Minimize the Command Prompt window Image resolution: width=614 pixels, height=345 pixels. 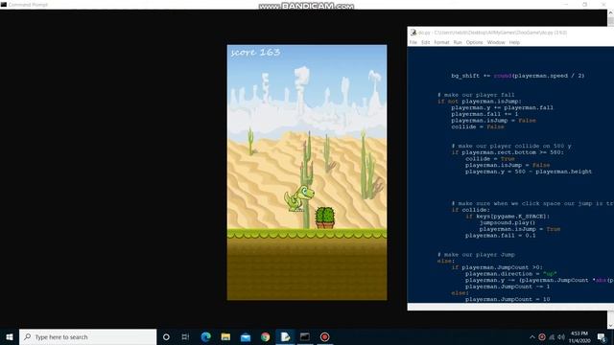[x=566, y=4]
